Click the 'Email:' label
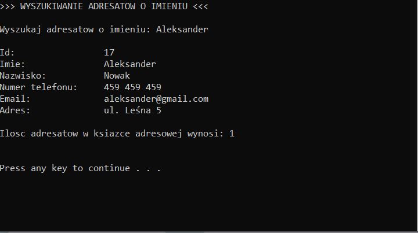 [15, 99]
